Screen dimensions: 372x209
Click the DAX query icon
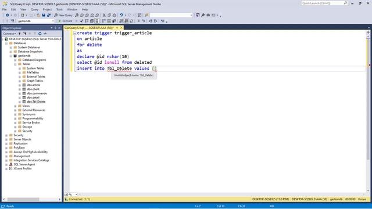97,15
